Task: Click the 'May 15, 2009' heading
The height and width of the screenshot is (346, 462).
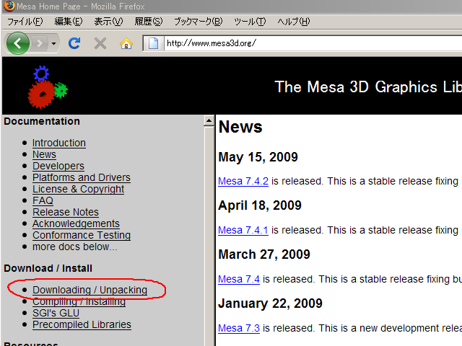Action: (x=258, y=157)
